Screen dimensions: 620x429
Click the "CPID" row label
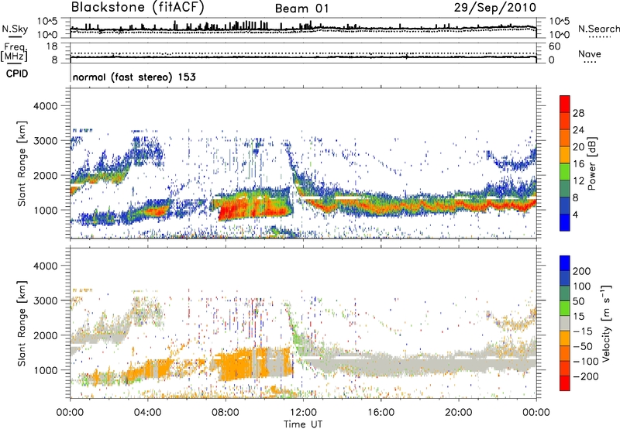pos(17,74)
